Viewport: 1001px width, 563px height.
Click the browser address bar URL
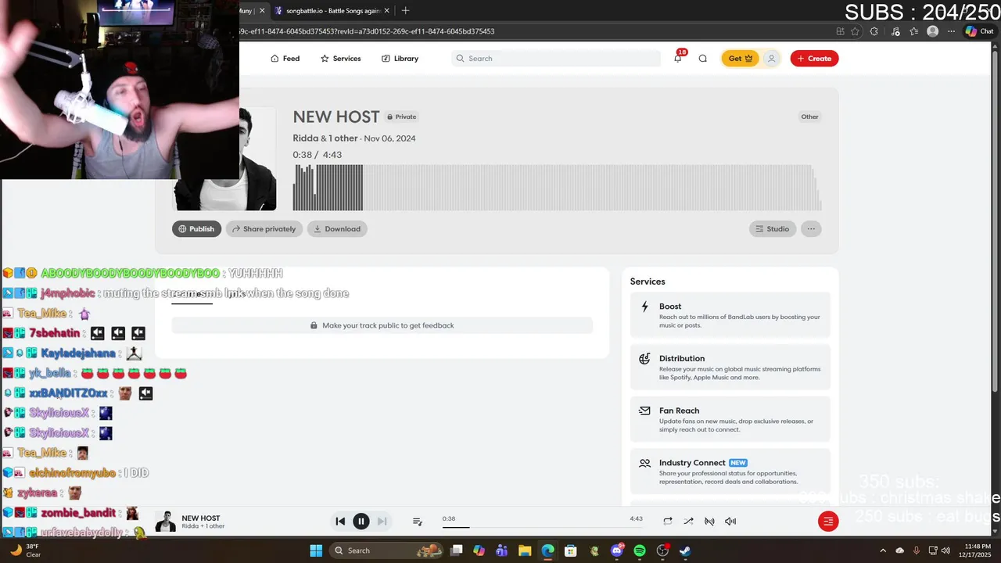click(x=366, y=31)
